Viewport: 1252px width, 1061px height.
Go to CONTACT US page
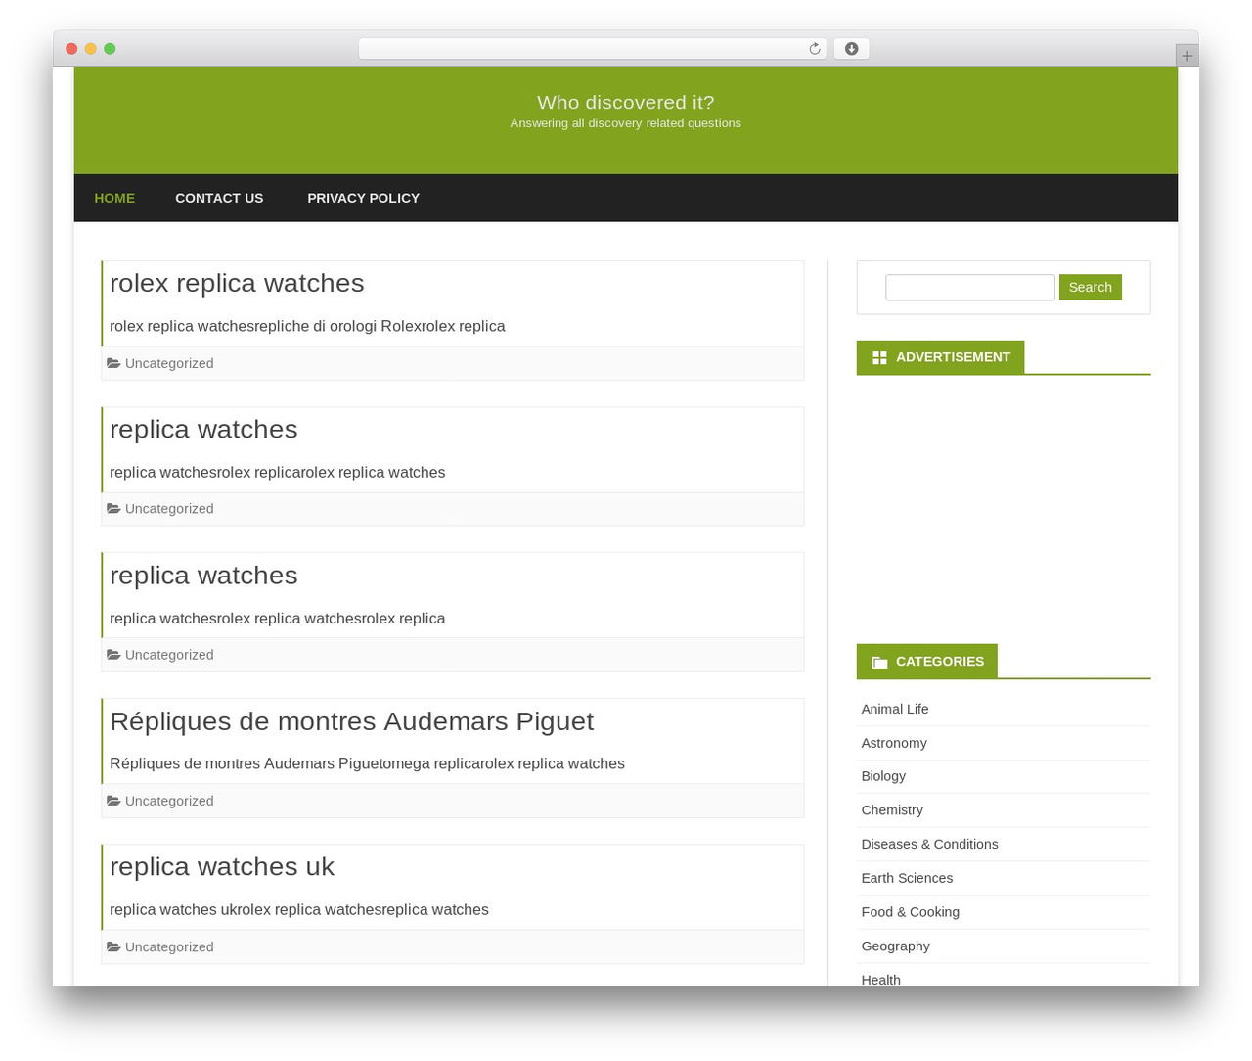point(219,198)
